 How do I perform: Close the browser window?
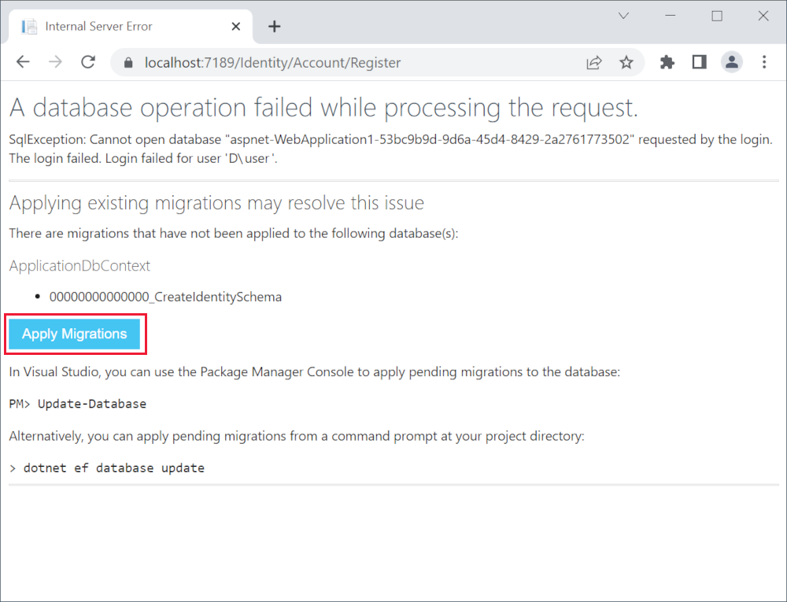[763, 15]
